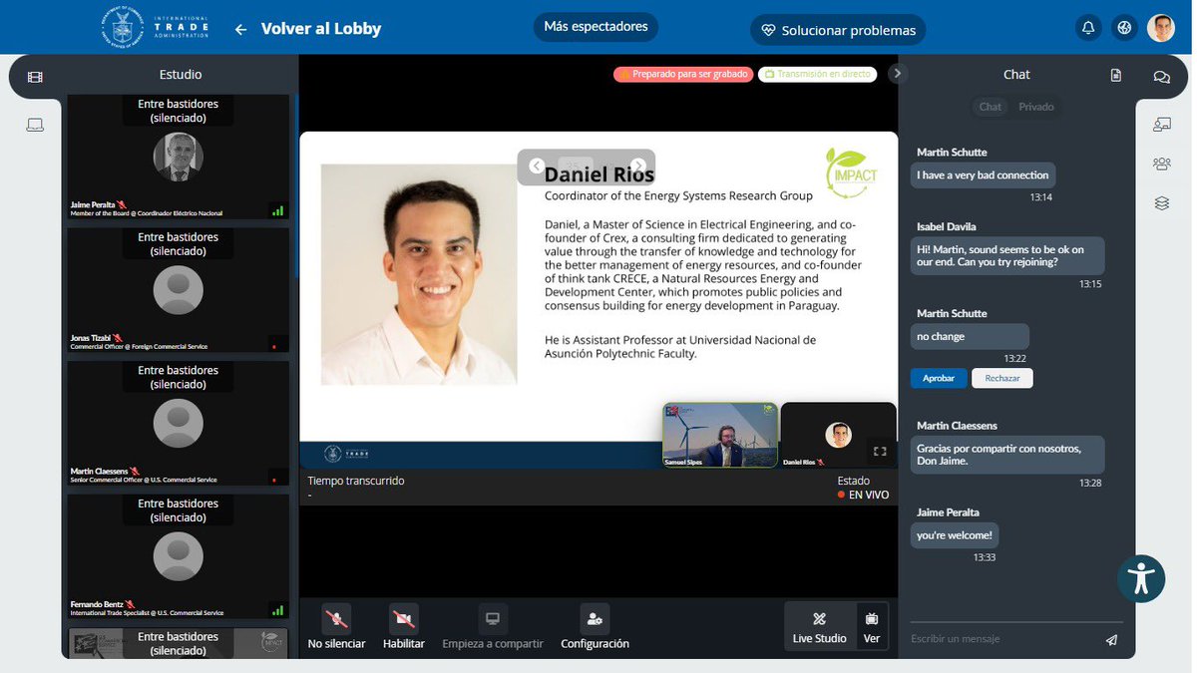1197x673 pixels.
Task: Select Jaime Peralta backstage thumbnail
Action: pyautogui.click(x=179, y=157)
